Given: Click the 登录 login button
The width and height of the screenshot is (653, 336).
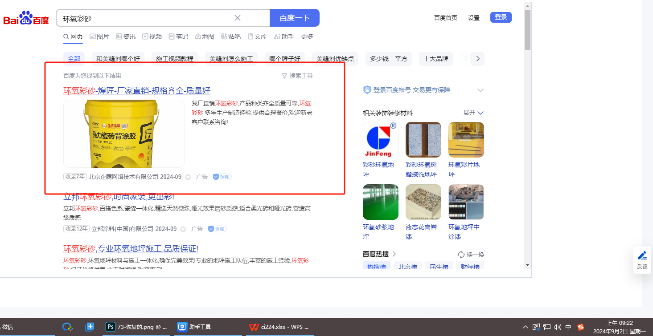Looking at the screenshot, I should point(501,17).
